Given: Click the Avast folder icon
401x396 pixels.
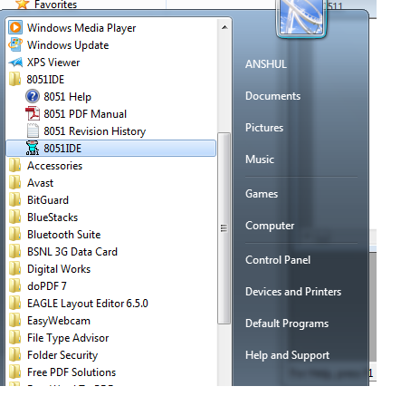Looking at the screenshot, I should [14, 182].
